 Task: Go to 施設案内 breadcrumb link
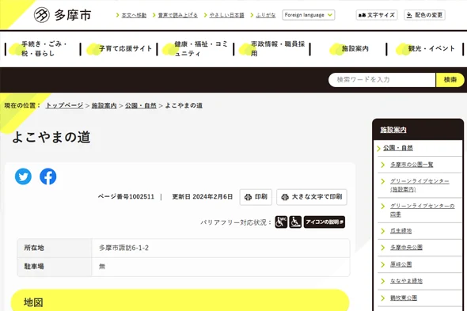click(104, 105)
